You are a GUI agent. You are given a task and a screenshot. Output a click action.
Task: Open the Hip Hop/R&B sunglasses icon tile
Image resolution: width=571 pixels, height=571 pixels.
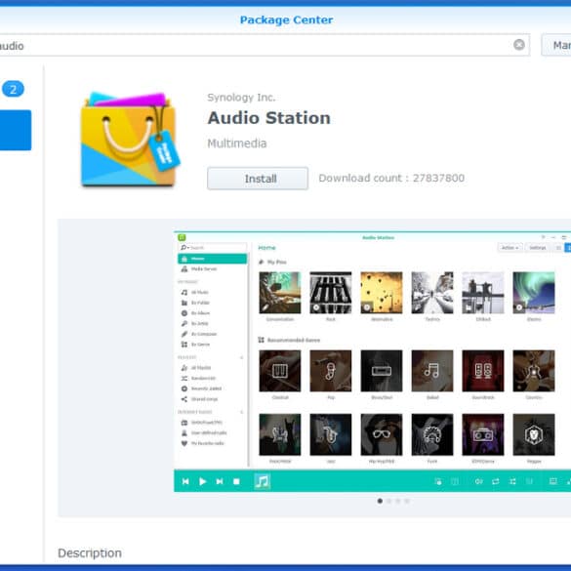382,434
